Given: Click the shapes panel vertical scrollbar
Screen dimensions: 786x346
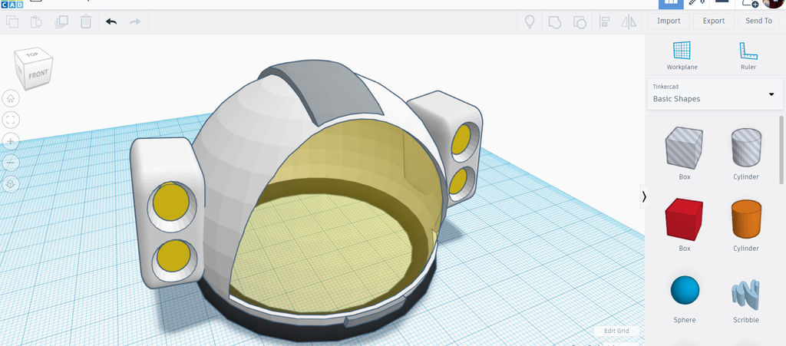Looking at the screenshot, I should pos(781,150).
